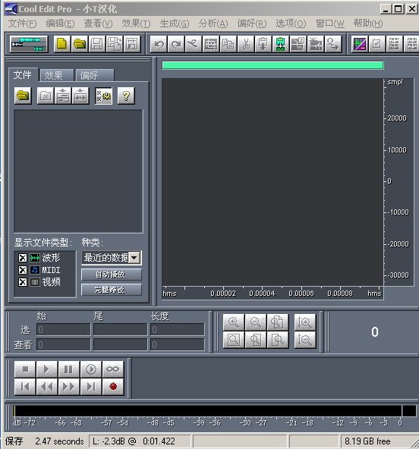Start recording with red button

pos(113,387)
